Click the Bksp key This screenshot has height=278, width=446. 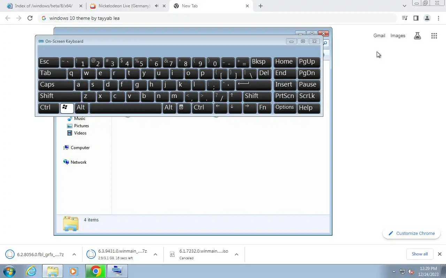click(x=261, y=62)
